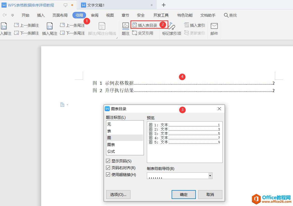
Task: Select 公式 in caption label list
Action: click(x=125, y=152)
